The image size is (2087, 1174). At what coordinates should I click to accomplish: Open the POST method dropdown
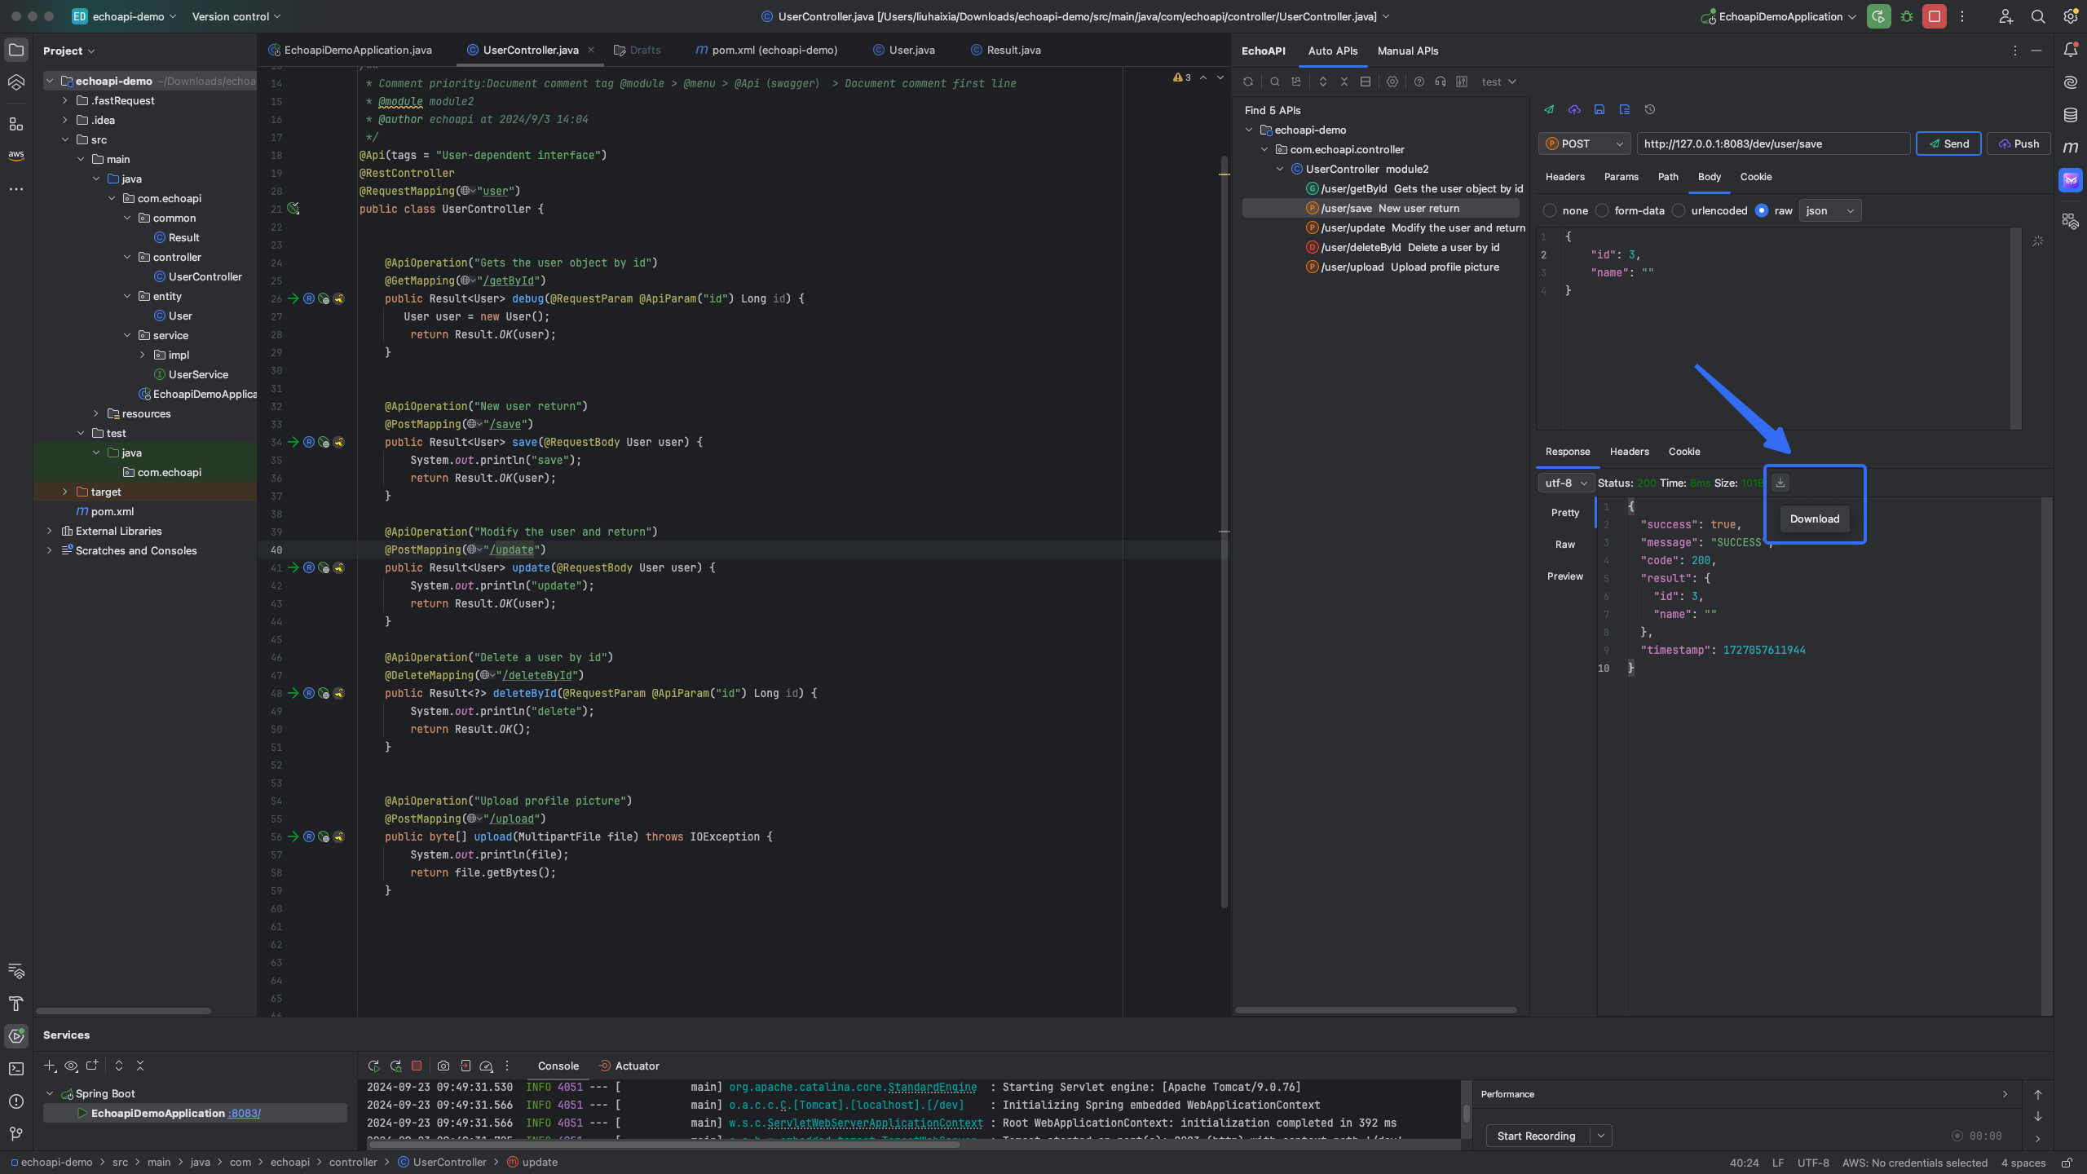[x=1584, y=143]
